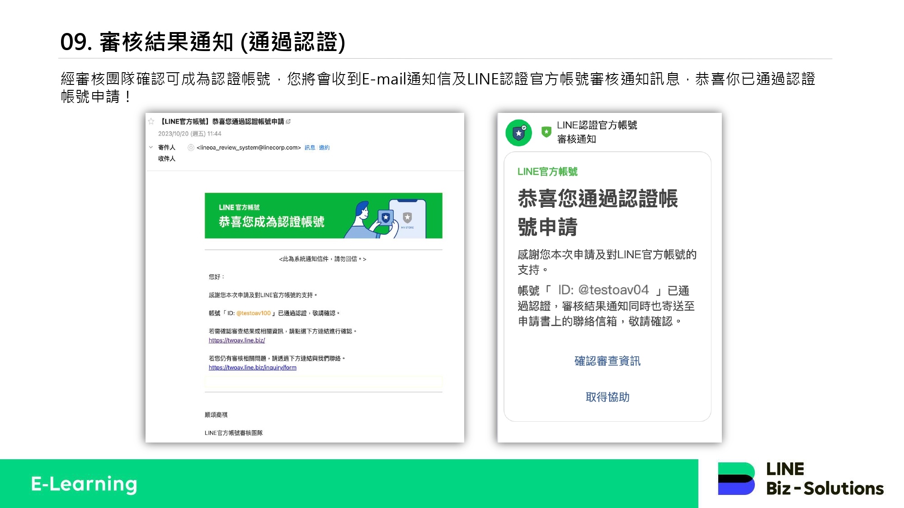Click sender address lineoa_review_system@linecorp.com

[249, 148]
